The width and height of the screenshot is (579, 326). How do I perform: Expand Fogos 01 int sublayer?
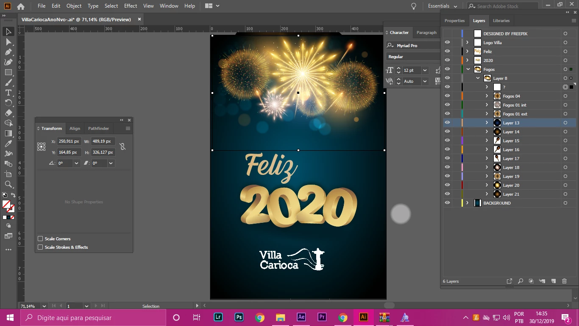487,105
